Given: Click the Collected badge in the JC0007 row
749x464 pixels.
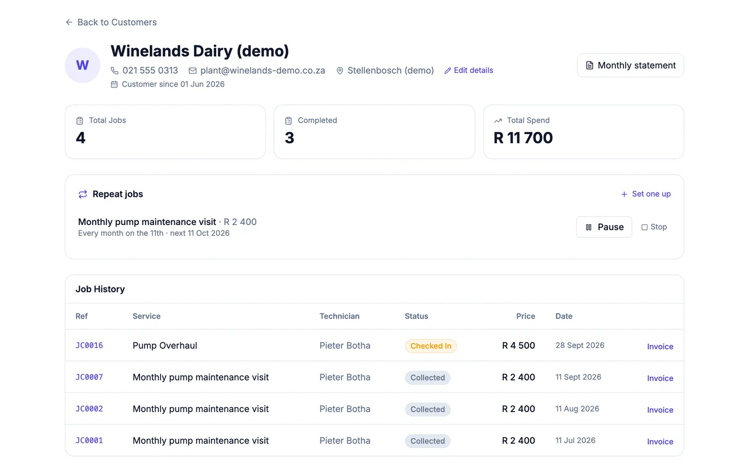Looking at the screenshot, I should (x=427, y=378).
